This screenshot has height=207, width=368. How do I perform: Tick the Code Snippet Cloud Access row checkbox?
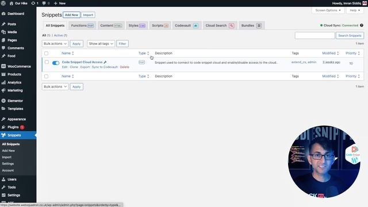click(47, 62)
